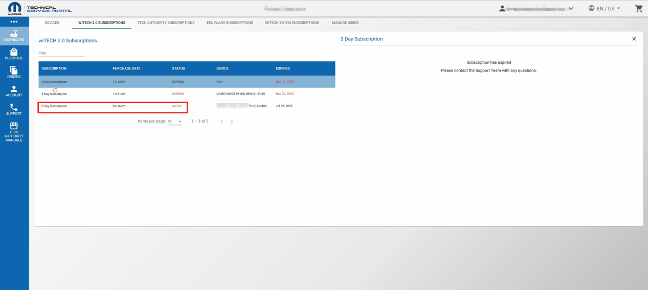Open Items per page dropdown
Screen dimensions: 648x290
pos(174,122)
